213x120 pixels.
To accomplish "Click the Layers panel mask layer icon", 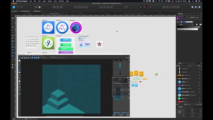I will (x=185, y=104).
